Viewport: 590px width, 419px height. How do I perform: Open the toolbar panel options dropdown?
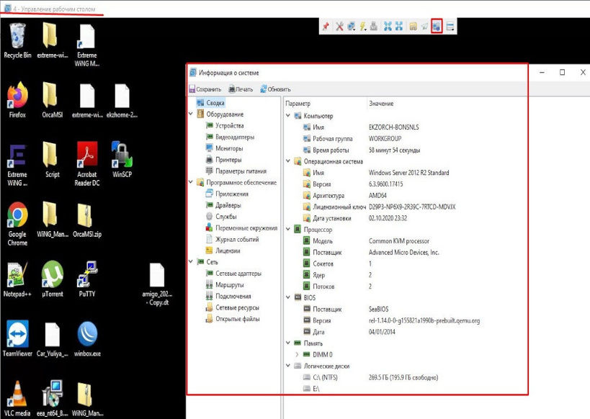tap(450, 27)
